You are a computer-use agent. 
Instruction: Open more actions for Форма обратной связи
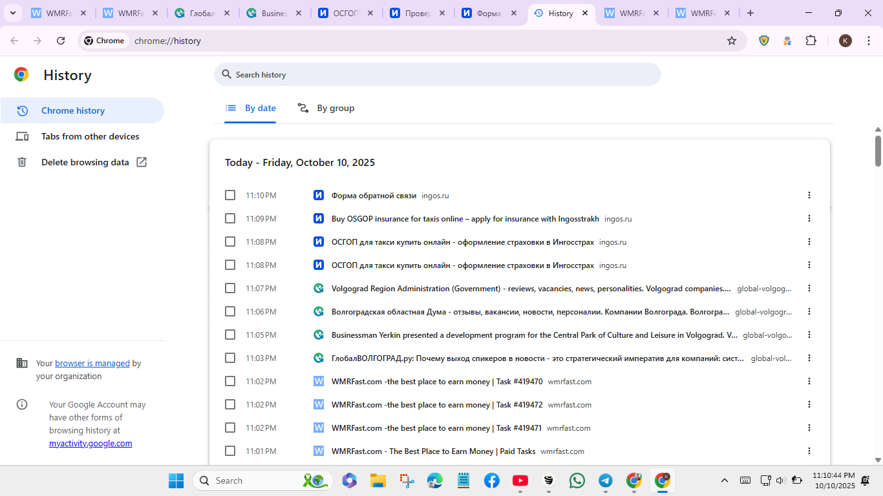pyautogui.click(x=809, y=195)
